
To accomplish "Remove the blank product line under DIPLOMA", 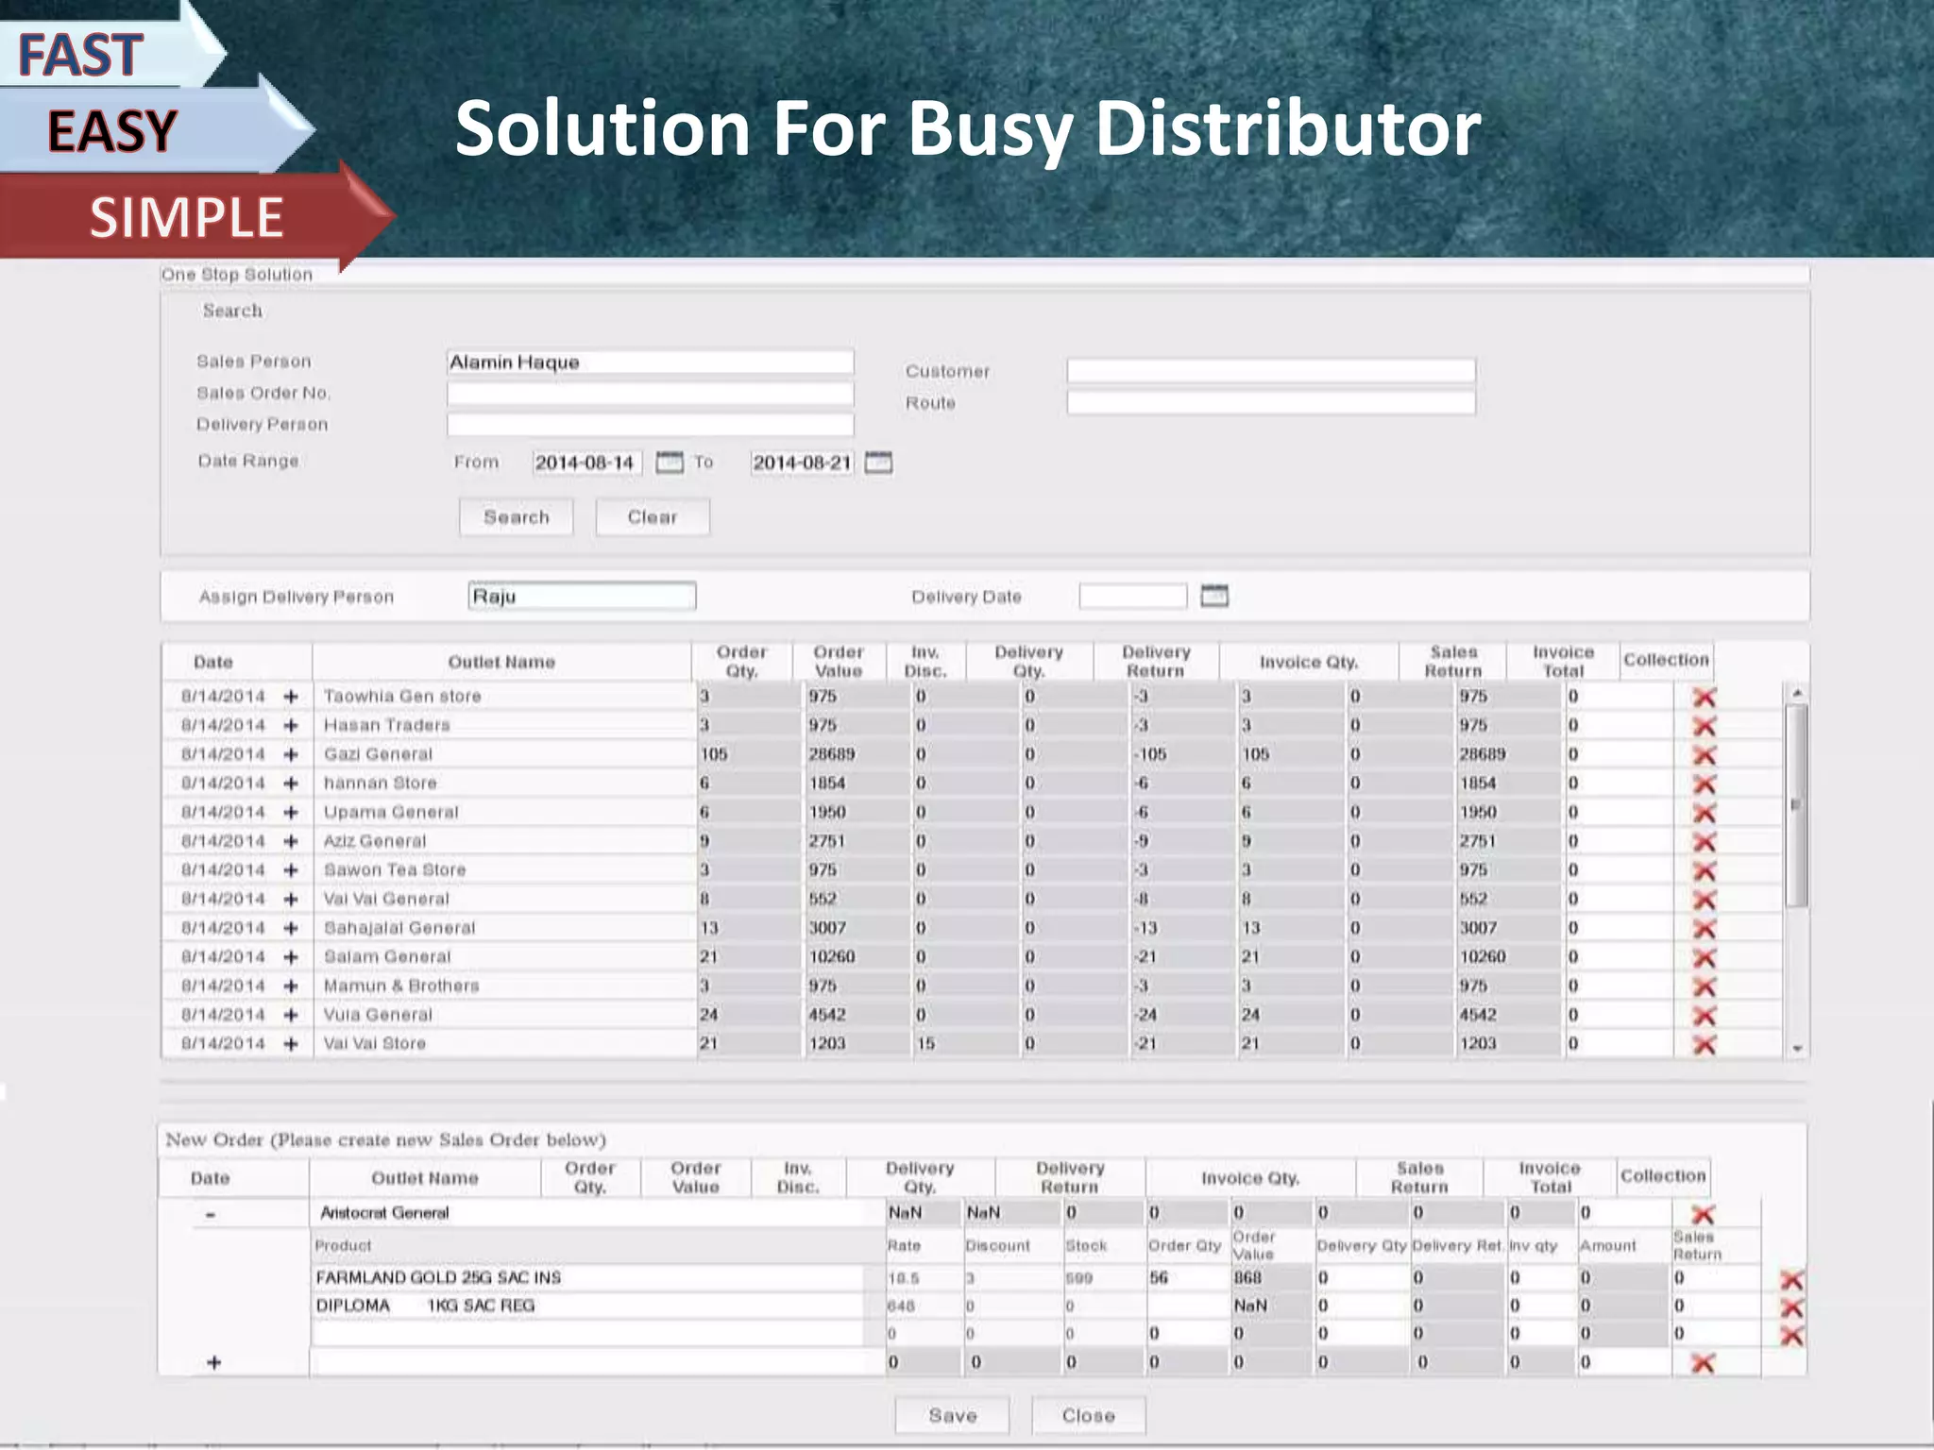I will (1791, 1336).
